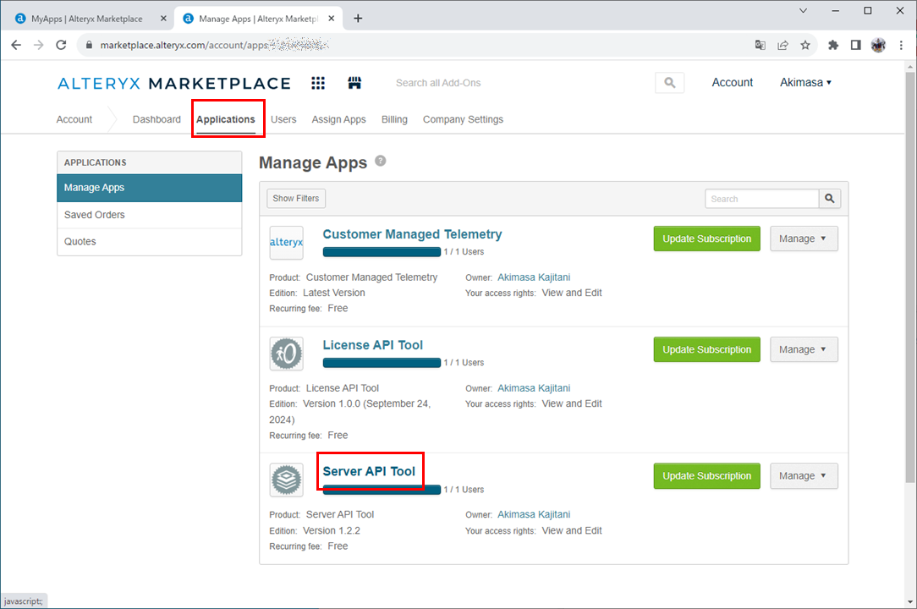Screen dimensions: 917x609
Task: Open the Billing tab
Action: click(394, 119)
